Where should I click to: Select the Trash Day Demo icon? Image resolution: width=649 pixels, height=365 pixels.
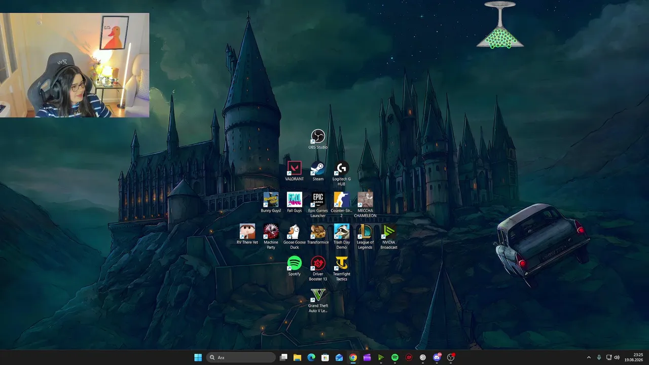(342, 237)
